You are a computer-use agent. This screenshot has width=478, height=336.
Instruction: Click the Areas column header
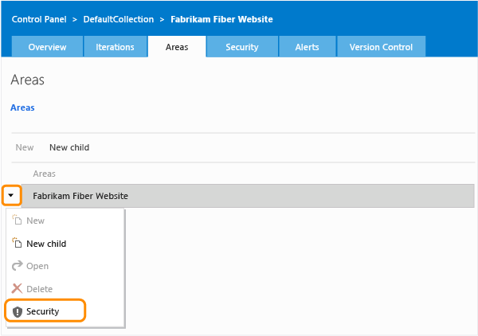[44, 174]
